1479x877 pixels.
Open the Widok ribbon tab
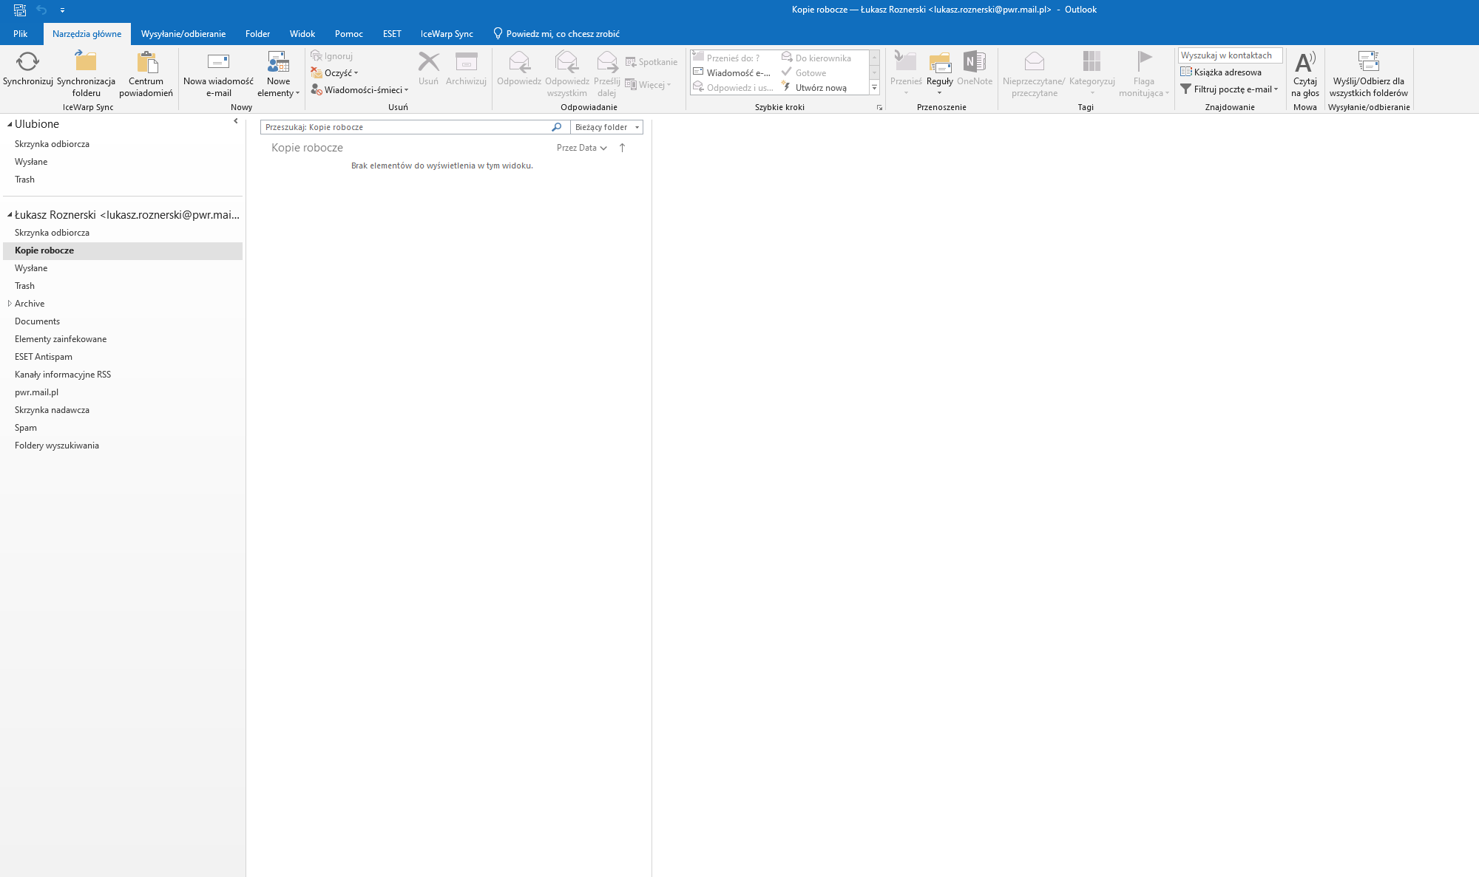point(302,34)
